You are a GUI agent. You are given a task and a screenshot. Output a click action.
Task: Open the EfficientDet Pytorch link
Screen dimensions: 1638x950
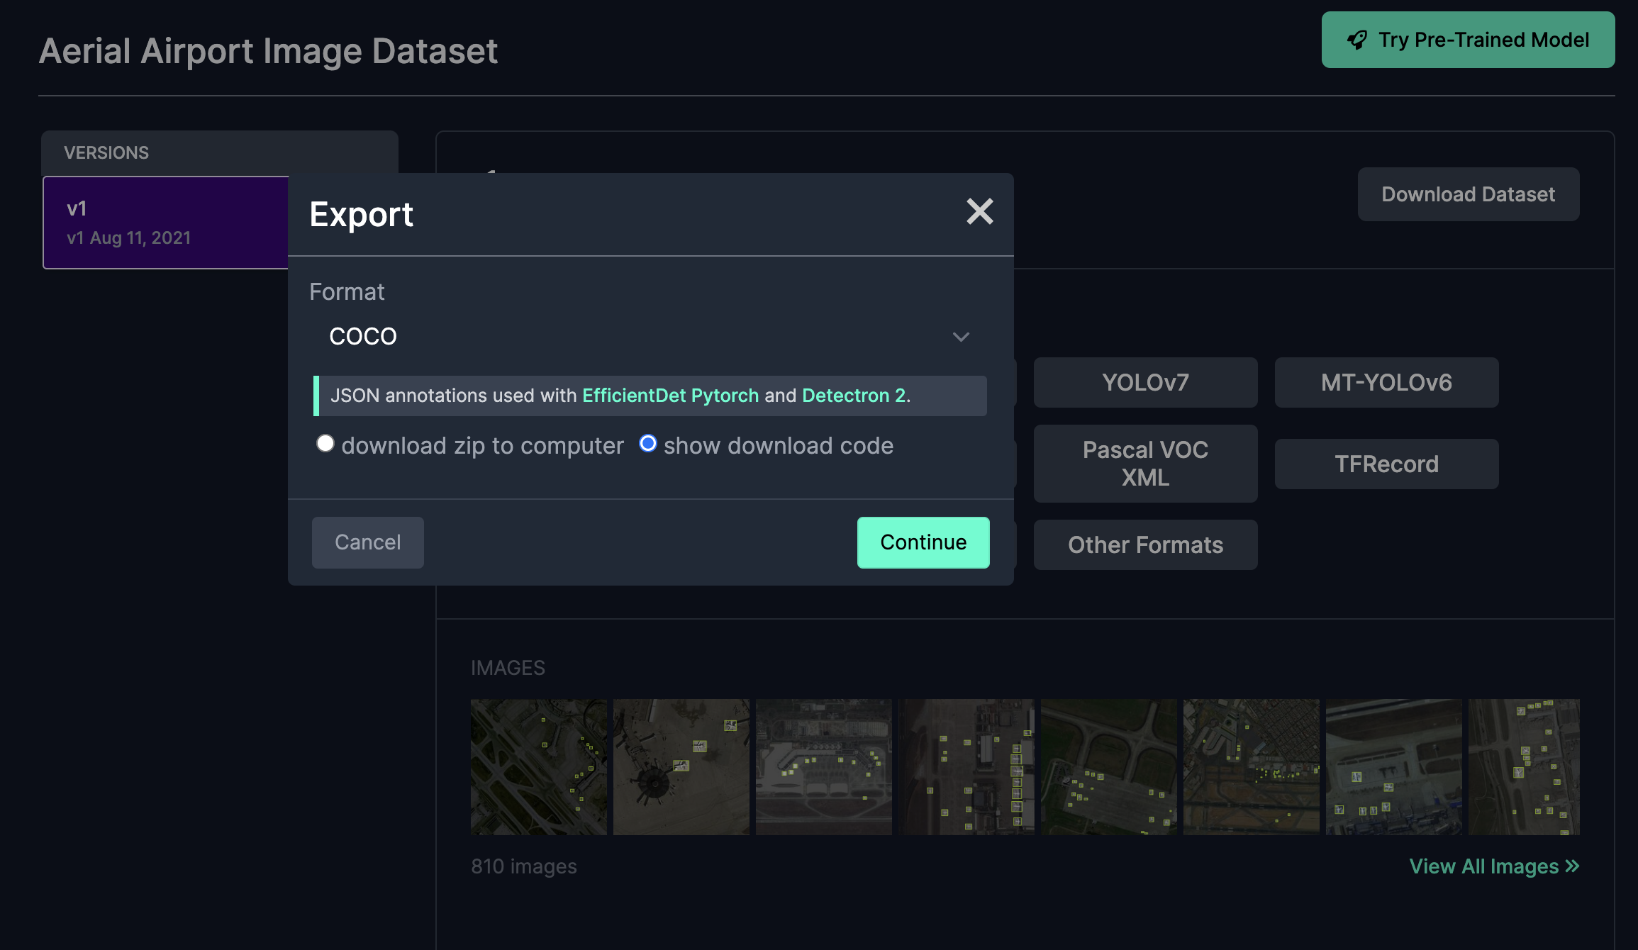pyautogui.click(x=670, y=396)
